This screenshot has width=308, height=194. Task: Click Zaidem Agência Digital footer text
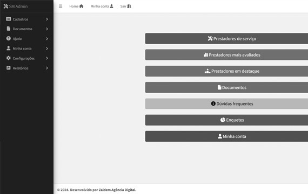117,190
